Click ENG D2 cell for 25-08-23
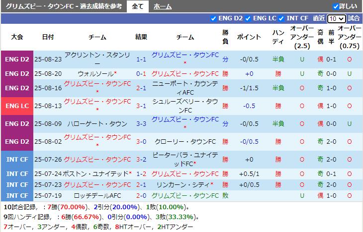 click(17, 59)
